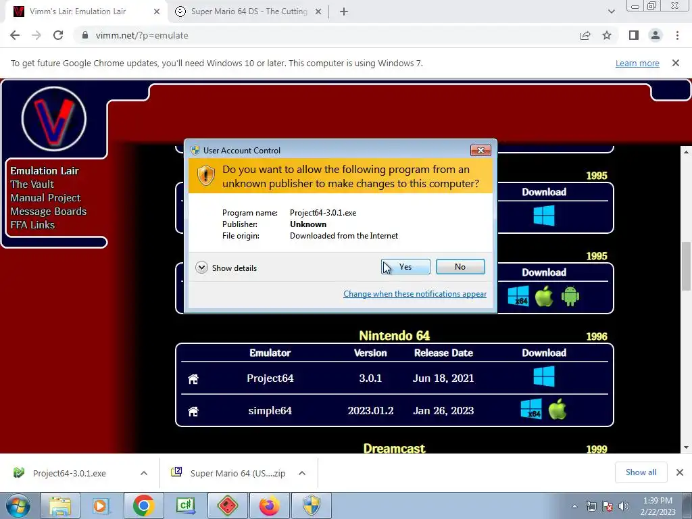
Task: Open Windows Explorer from taskbar
Action: 60,505
